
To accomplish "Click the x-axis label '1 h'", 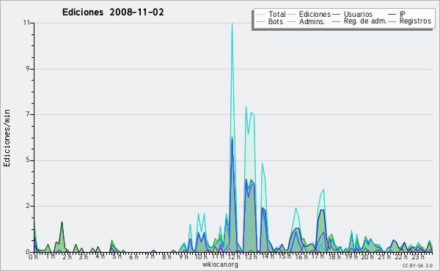I will [51, 256].
